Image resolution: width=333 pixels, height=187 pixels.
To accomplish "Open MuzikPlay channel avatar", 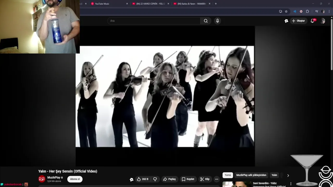I will point(42,179).
